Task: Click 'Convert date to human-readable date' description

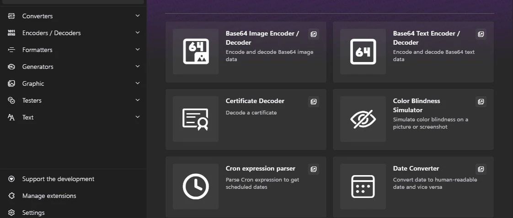Action: tap(435, 183)
